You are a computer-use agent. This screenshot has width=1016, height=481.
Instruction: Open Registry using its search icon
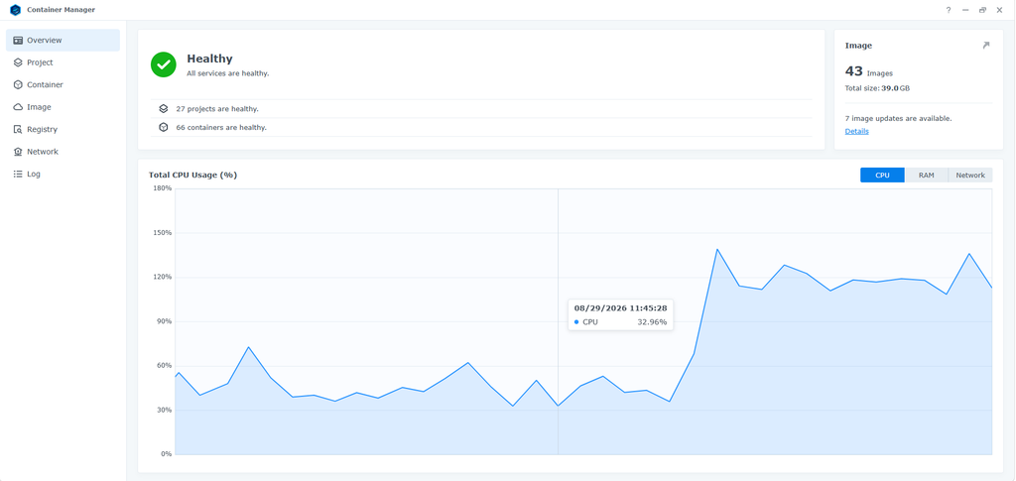pyautogui.click(x=18, y=130)
